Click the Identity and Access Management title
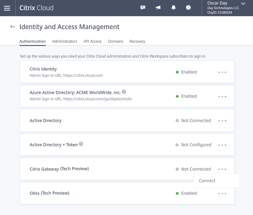The image size is (253, 215). (69, 27)
